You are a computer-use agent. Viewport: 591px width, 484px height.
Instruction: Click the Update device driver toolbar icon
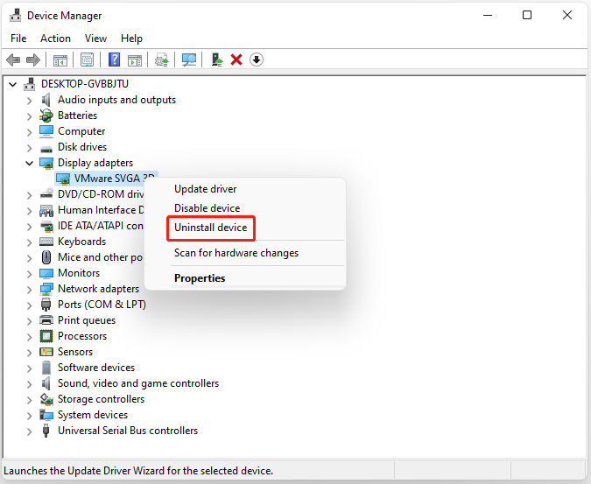[x=162, y=60]
